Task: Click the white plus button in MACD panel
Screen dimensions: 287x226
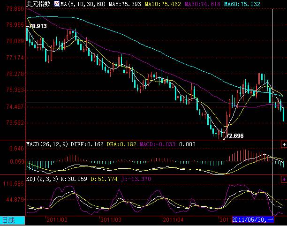Action: [284, 144]
